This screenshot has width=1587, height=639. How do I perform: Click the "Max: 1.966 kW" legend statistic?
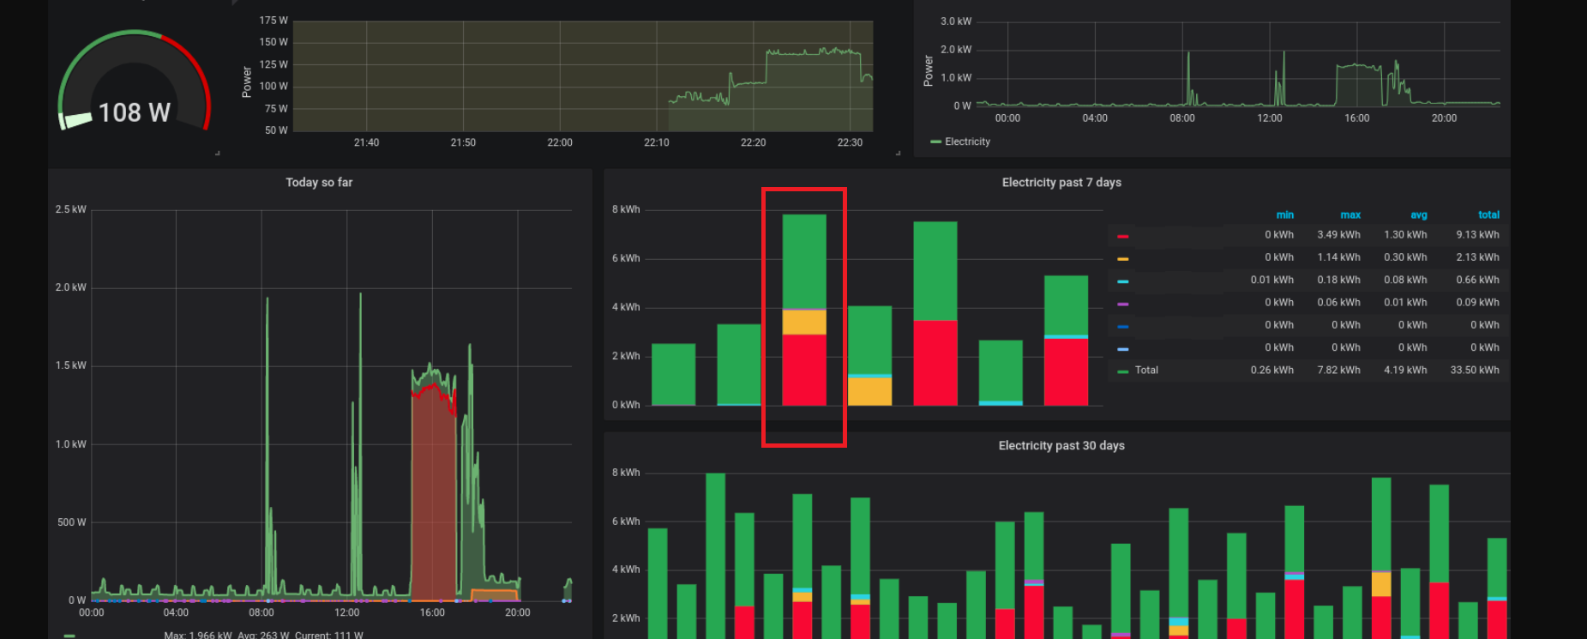click(198, 635)
